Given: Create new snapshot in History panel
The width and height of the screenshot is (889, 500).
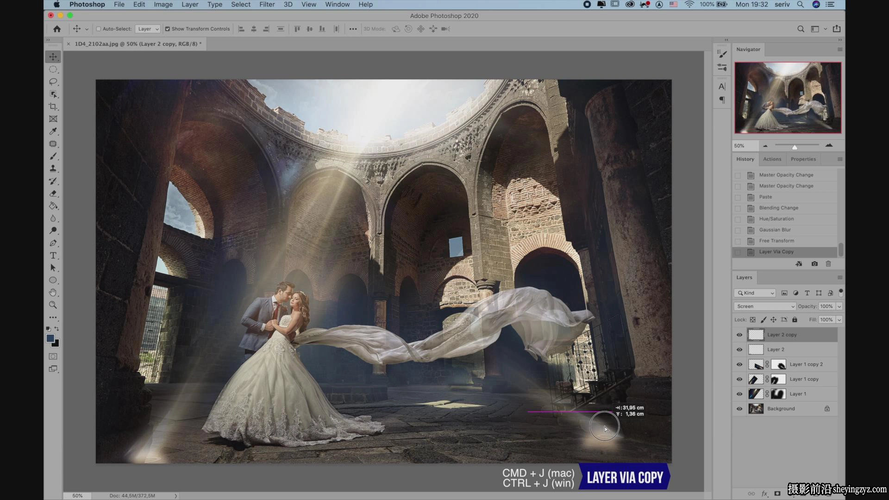Looking at the screenshot, I should tap(814, 264).
